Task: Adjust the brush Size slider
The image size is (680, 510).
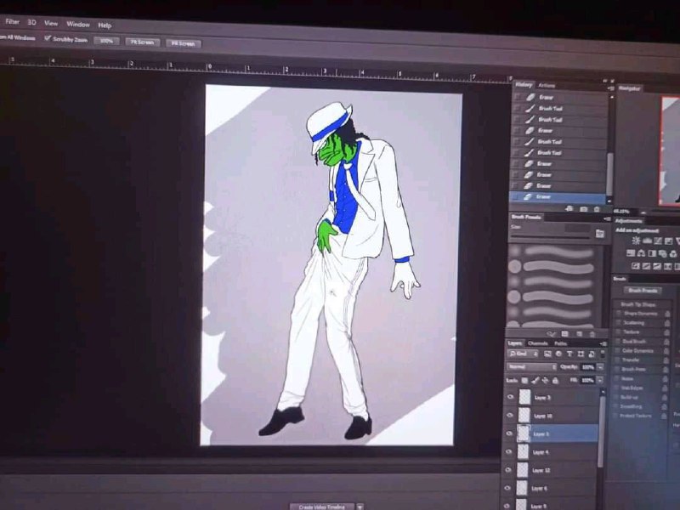Action: pos(550,237)
